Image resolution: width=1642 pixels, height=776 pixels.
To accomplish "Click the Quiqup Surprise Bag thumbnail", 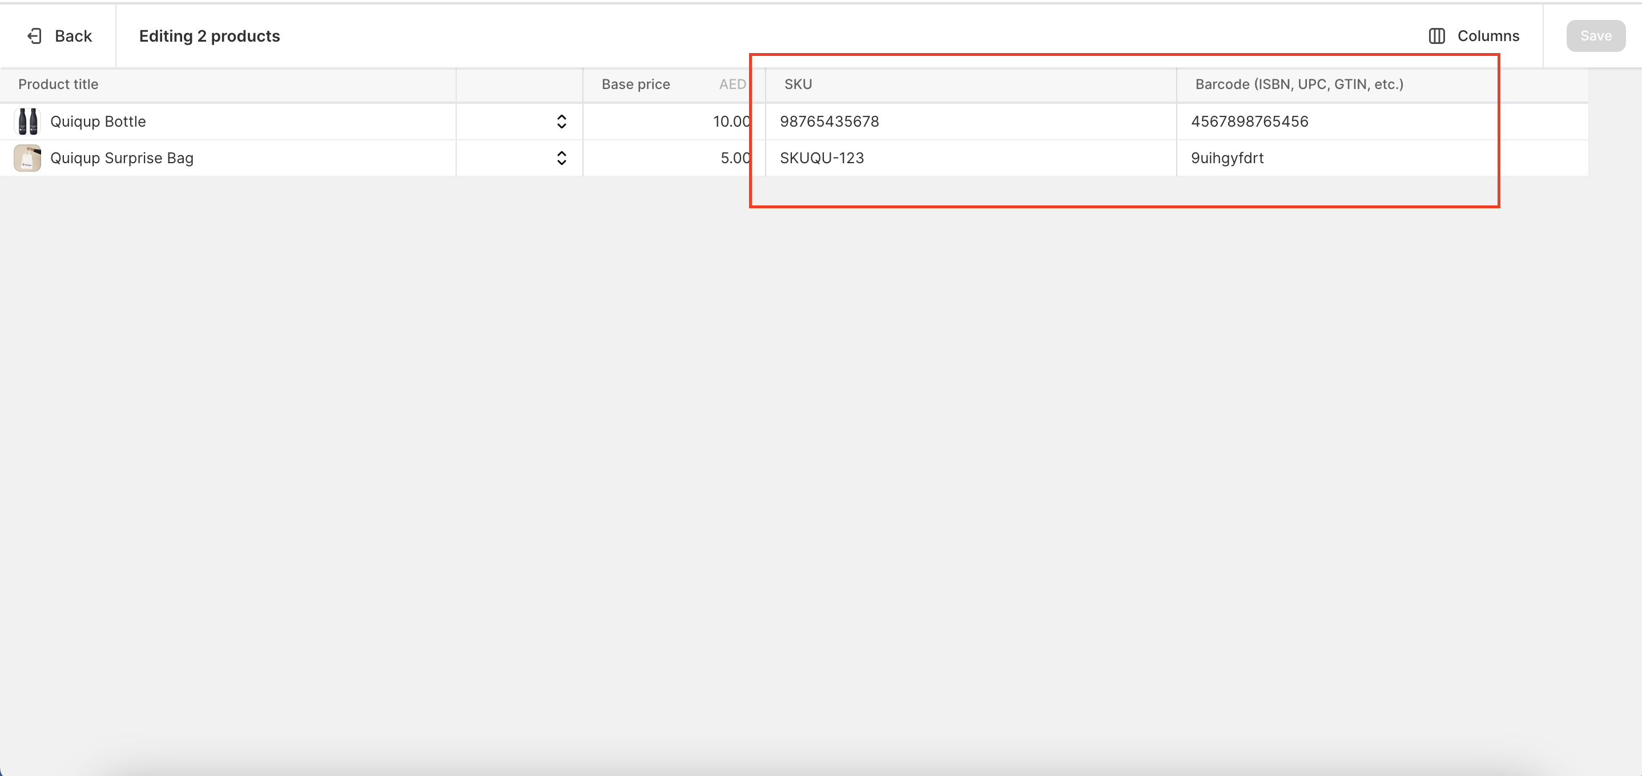I will 27,158.
